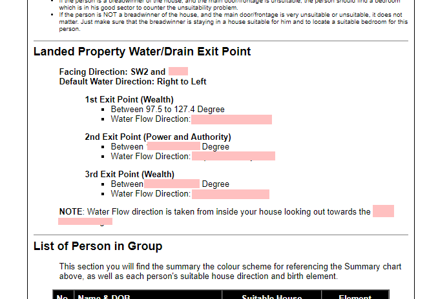Click the List of Person in Group heading
This screenshot has height=299, width=438.
[x=98, y=246]
